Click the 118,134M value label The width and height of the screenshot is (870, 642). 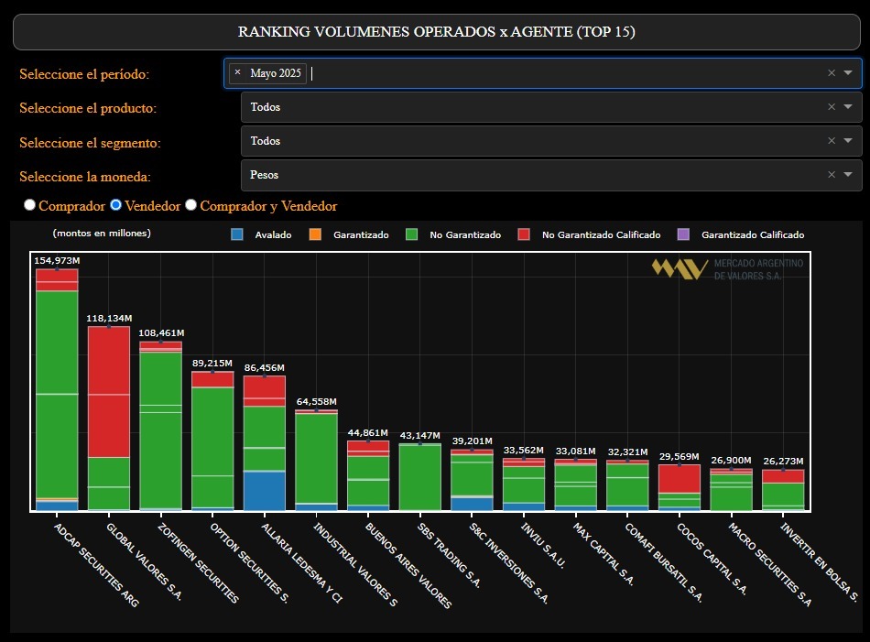coord(109,318)
